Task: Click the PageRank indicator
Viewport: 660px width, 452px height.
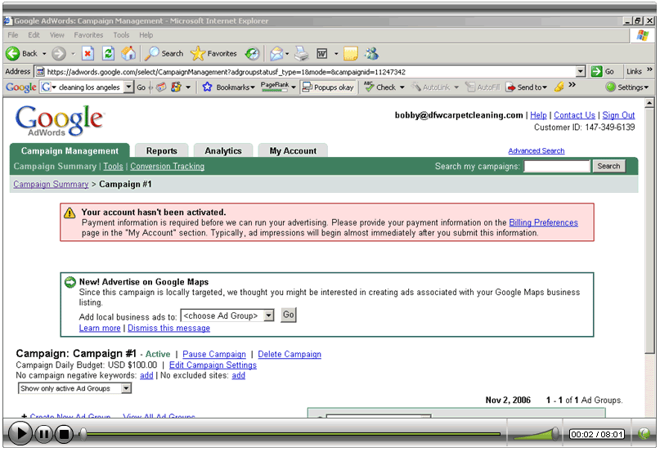Action: pyautogui.click(x=275, y=87)
